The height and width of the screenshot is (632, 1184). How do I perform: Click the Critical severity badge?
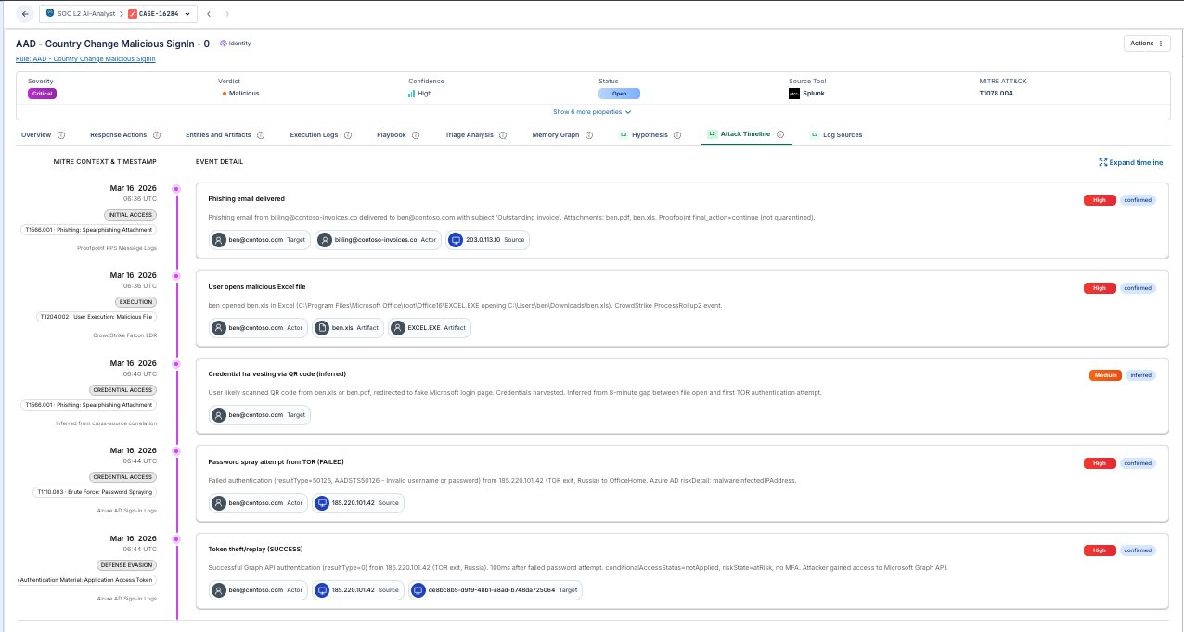click(43, 94)
